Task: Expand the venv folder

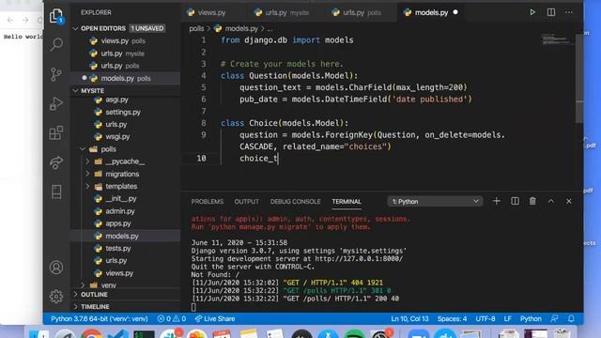Action: 83,285
